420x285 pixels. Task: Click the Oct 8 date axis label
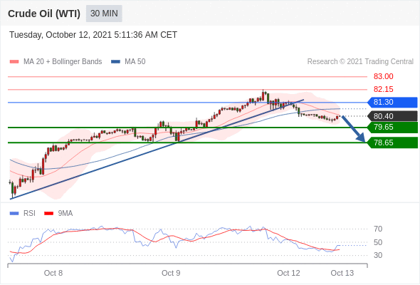pyautogui.click(x=53, y=273)
